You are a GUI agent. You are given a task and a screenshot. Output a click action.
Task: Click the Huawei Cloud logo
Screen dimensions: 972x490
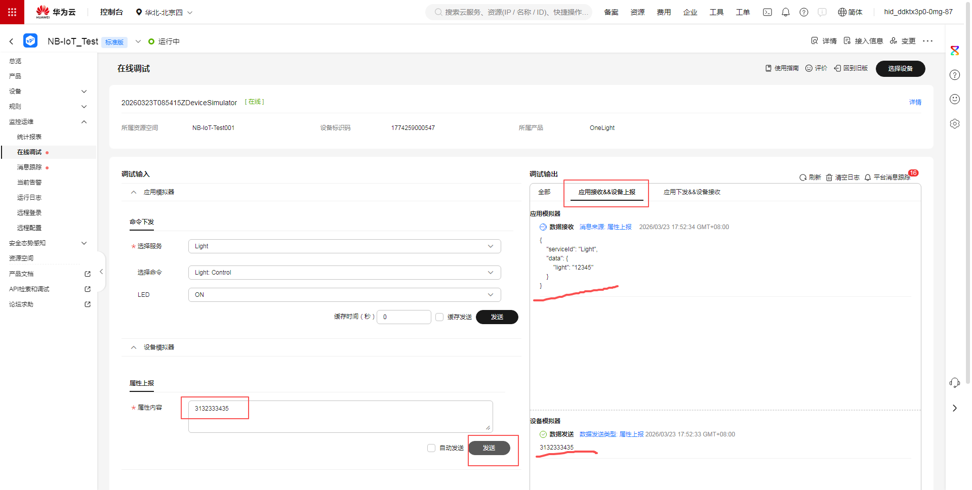click(56, 12)
